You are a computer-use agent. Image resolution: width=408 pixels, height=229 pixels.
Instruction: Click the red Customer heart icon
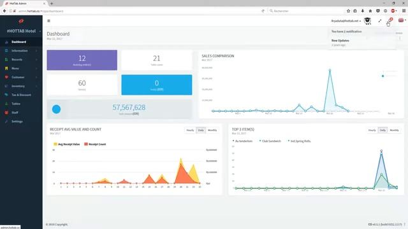coord(6,77)
